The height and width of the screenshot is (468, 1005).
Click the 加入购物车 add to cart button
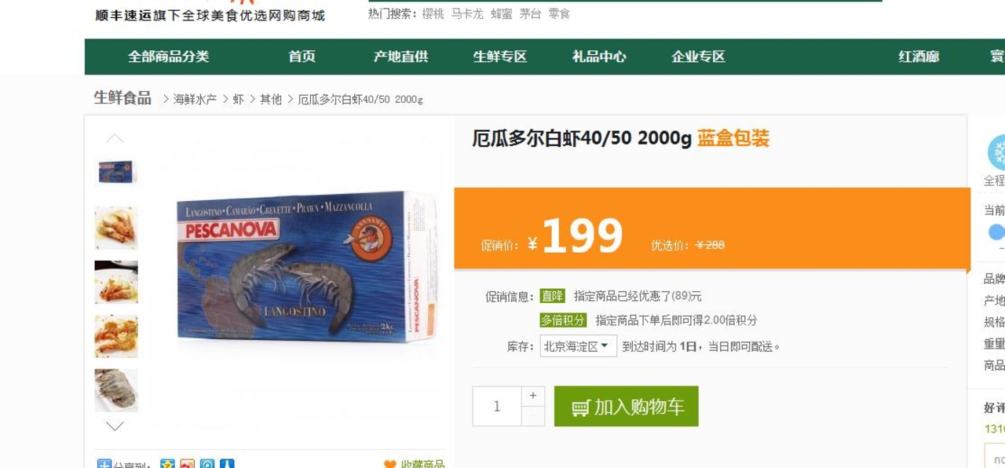click(627, 406)
